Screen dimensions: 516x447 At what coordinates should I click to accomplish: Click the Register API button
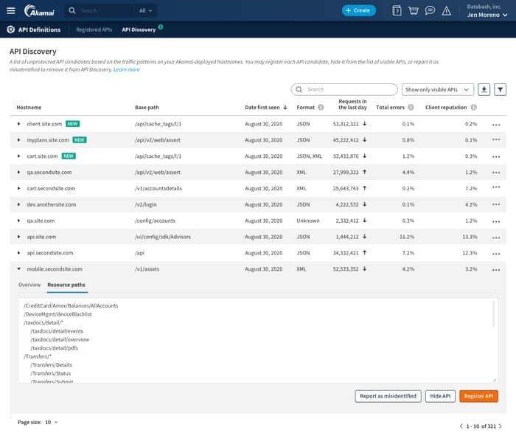(478, 396)
